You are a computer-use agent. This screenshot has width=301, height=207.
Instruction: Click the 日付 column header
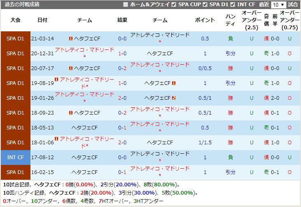[42, 20]
